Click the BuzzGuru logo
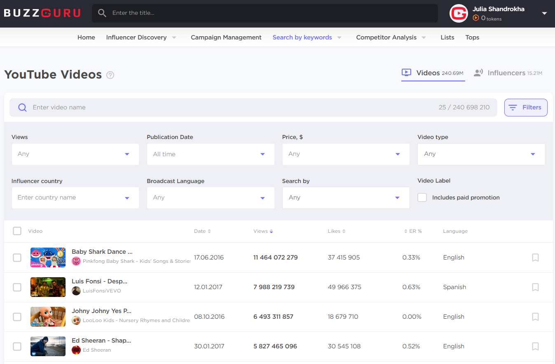The height and width of the screenshot is (364, 555). (42, 13)
